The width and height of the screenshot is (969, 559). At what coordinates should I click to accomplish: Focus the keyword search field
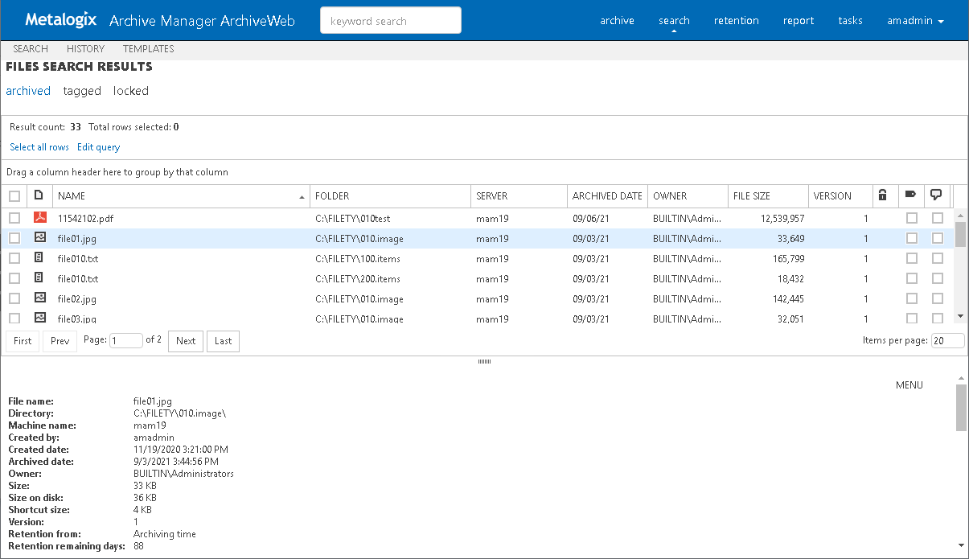tap(391, 21)
